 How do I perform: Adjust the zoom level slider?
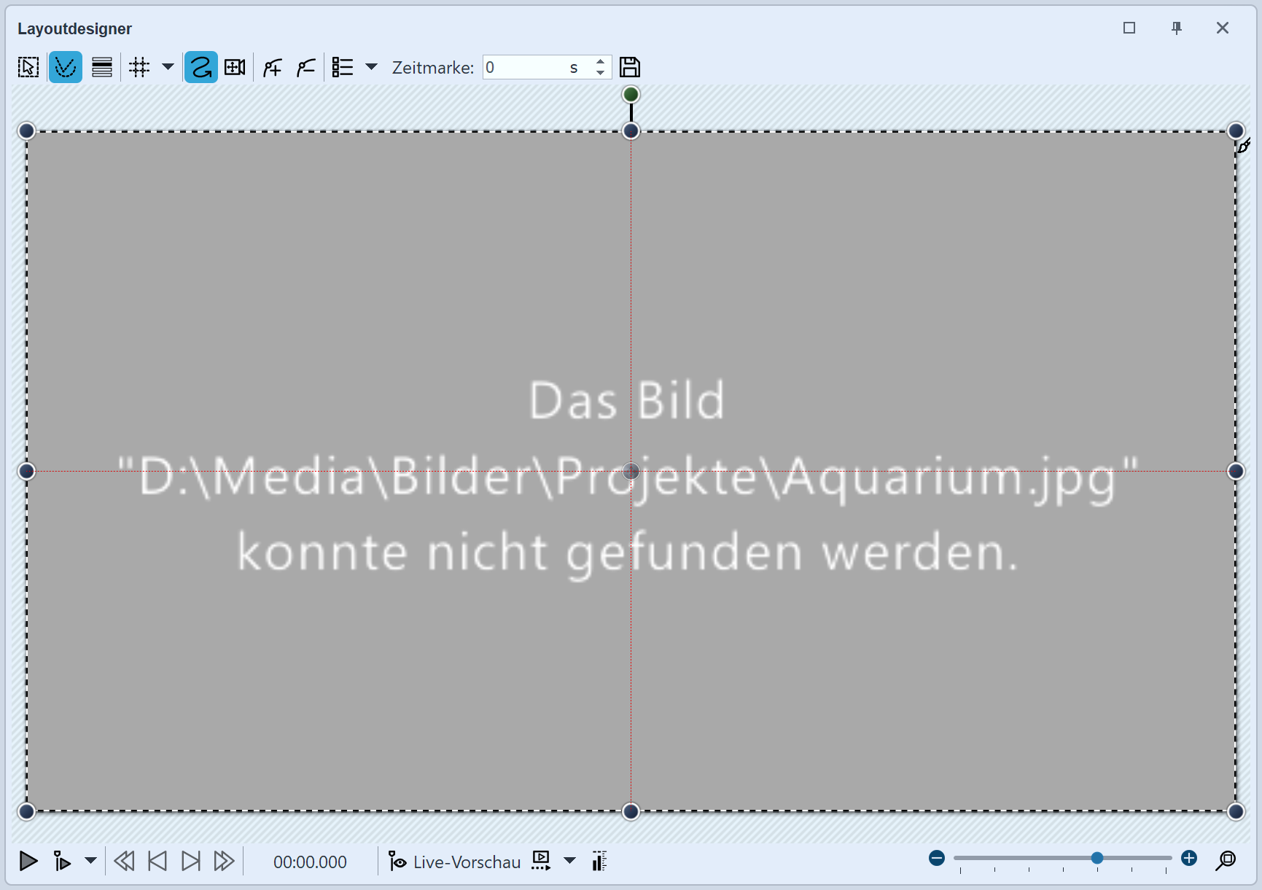(x=1097, y=859)
